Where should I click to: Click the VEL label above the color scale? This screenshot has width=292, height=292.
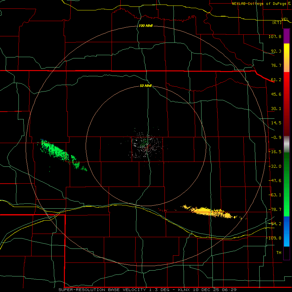point(285,19)
